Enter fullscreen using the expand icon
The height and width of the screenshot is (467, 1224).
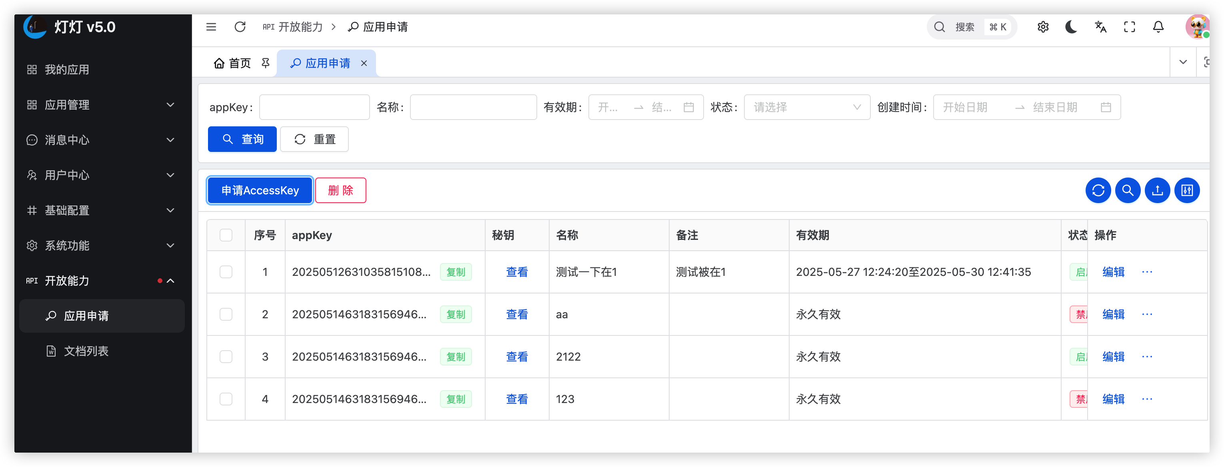tap(1130, 27)
